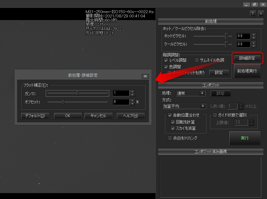Screen dimensions: 267x199
Task: Enable the サムネイル色調 checkbox
Action: pyautogui.click(x=197, y=60)
